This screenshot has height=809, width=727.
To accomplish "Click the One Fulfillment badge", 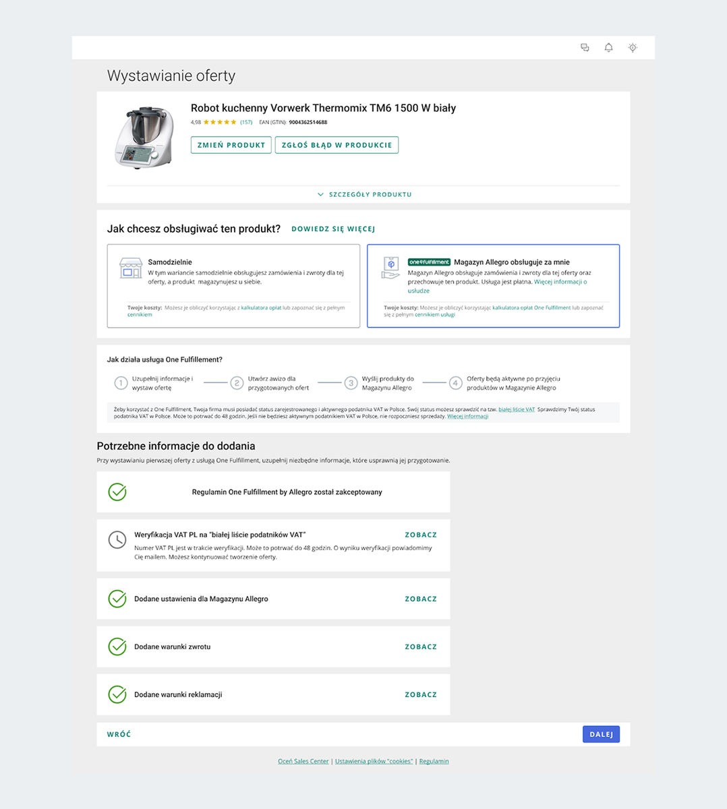I will (x=429, y=262).
